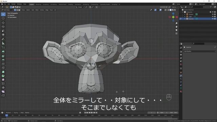Activate the Transform tool
Image resolution: width=217 pixels, height=122 pixels.
(3, 35)
